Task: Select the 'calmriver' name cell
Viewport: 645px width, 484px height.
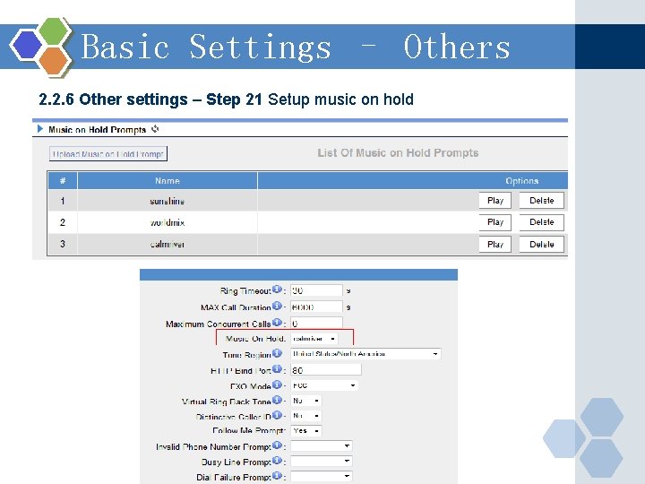Action: pyautogui.click(x=168, y=244)
